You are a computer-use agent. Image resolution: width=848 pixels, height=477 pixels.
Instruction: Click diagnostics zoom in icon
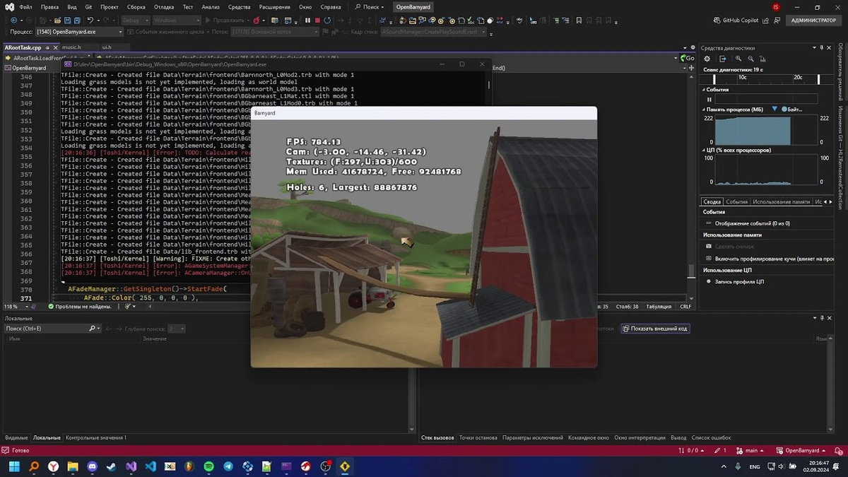click(738, 59)
